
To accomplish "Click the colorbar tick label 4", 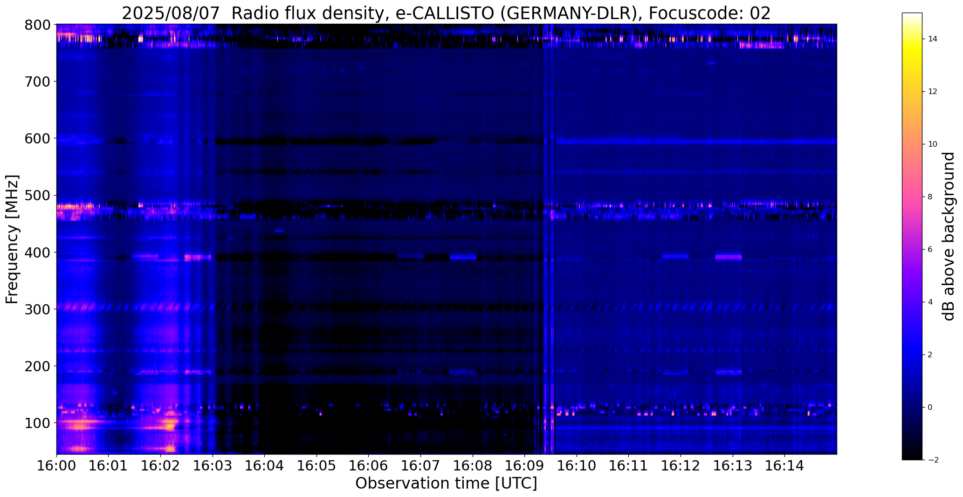I will 930,302.
